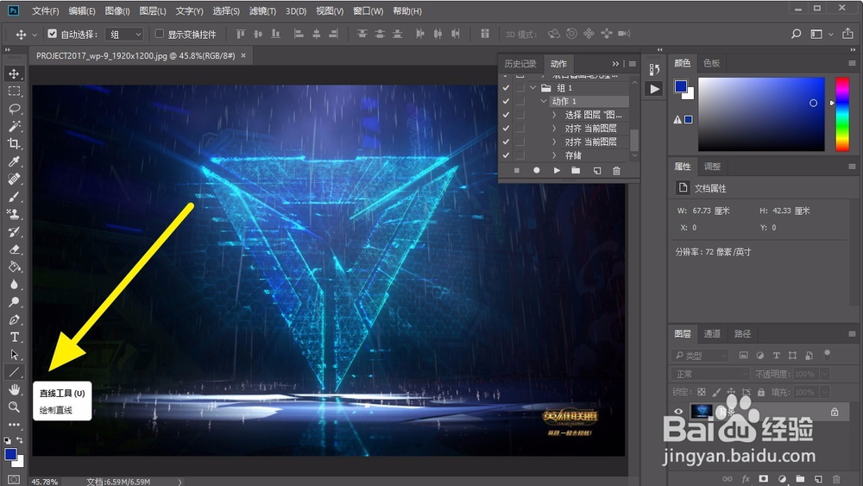Select the Healing Brush tool

15,179
